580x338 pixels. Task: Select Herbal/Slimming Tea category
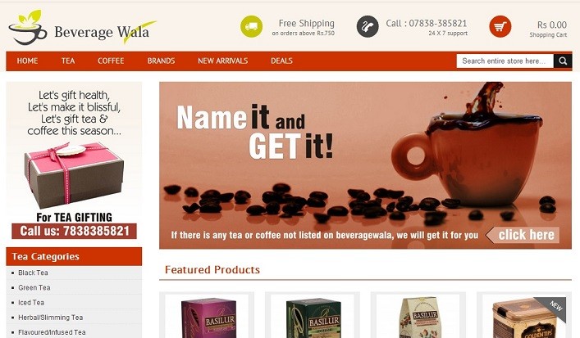pos(51,318)
